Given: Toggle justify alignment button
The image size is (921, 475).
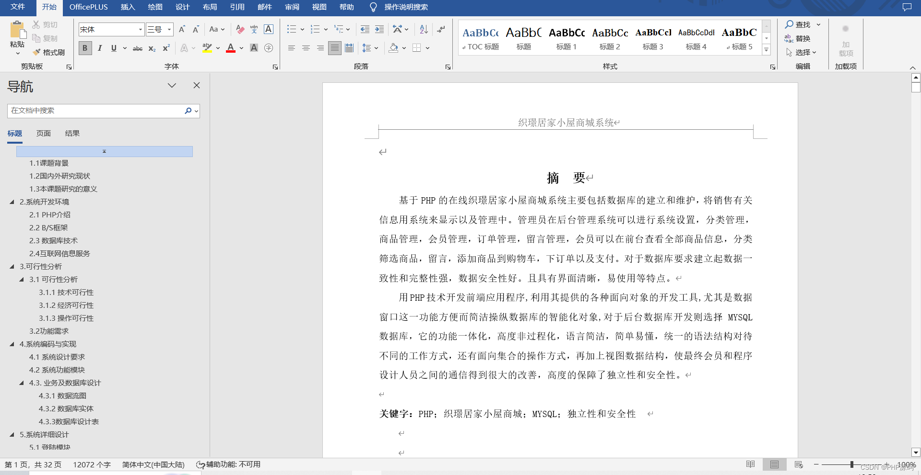Looking at the screenshot, I should pos(335,48).
